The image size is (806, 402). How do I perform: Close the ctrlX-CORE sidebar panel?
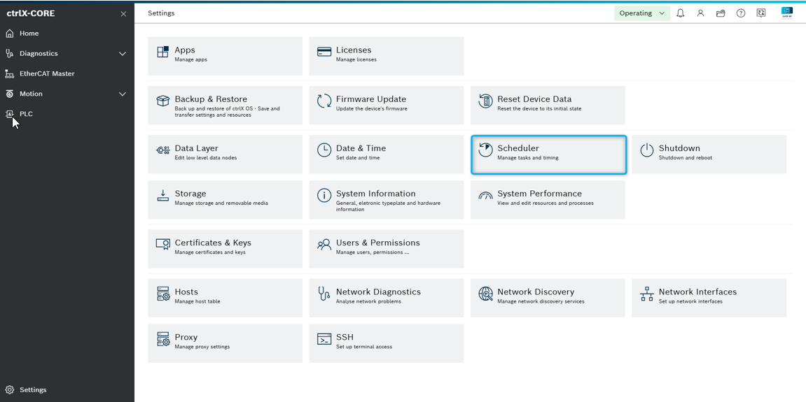[123, 14]
